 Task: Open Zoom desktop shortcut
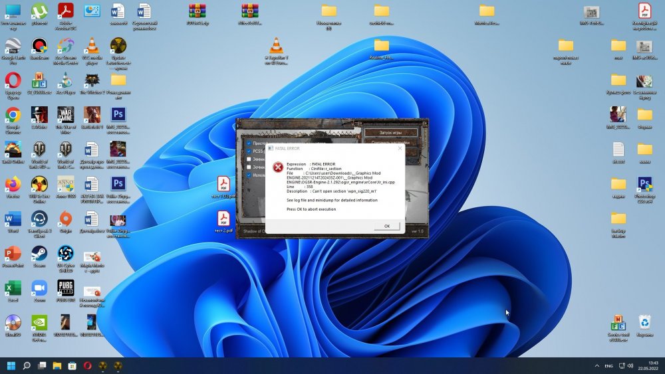pyautogui.click(x=39, y=288)
